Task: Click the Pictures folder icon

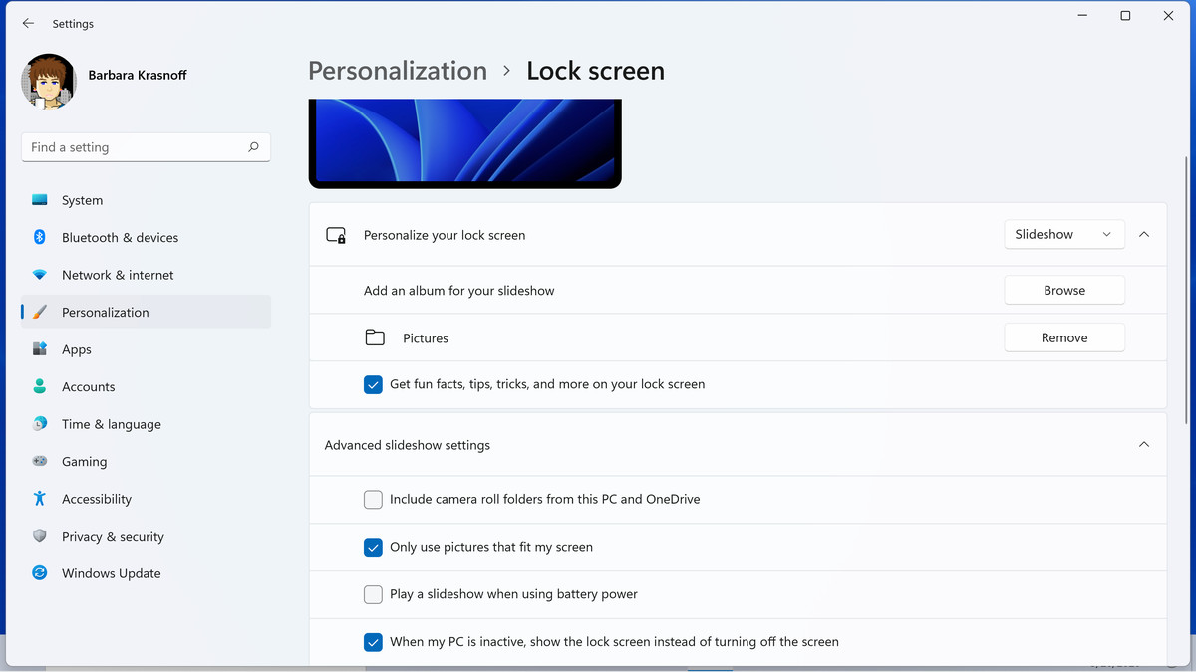Action: (375, 337)
